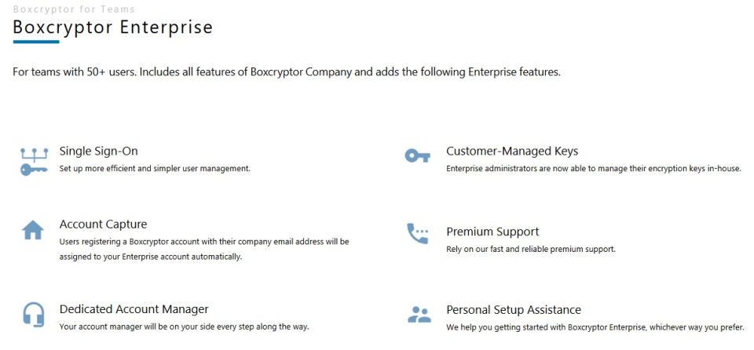Image resolution: width=754 pixels, height=350 pixels.
Task: Click the Boxcryptor Enterprise page title
Action: 112,27
